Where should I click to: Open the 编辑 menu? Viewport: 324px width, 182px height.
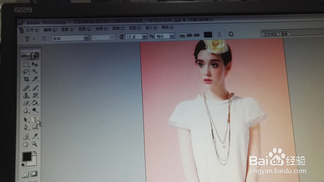(50, 30)
